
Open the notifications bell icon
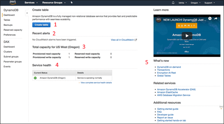pos(173,3)
